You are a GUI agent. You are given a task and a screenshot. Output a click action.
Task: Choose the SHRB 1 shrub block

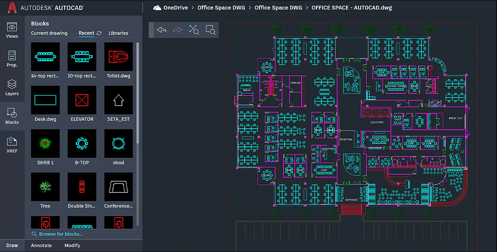coord(45,144)
